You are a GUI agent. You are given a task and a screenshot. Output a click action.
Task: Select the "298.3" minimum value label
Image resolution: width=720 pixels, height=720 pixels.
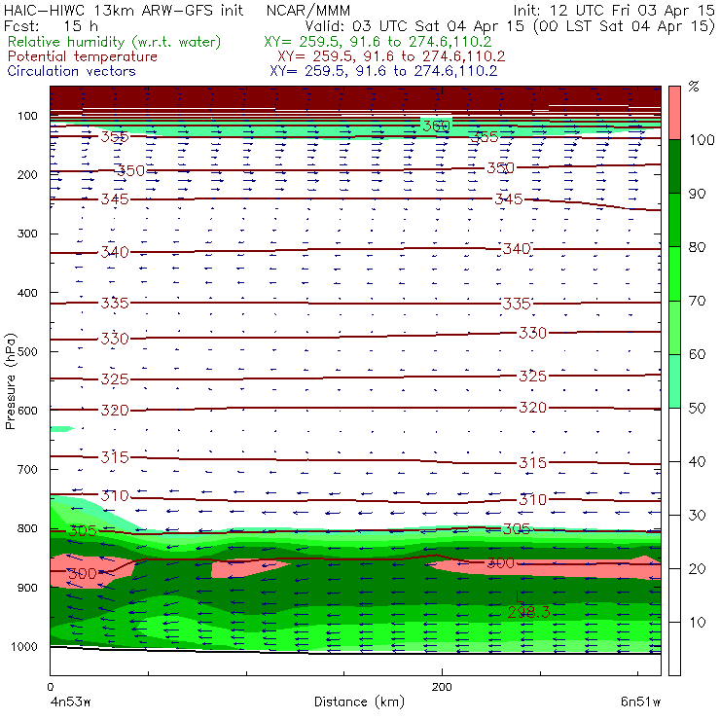click(529, 612)
